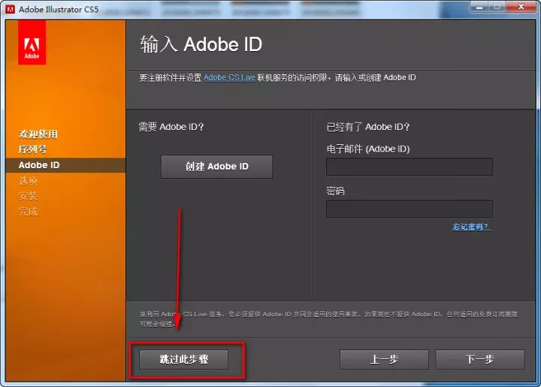Screen dimensions: 541x387
Task: Open the Adobe CS Live link
Action: click(229, 77)
